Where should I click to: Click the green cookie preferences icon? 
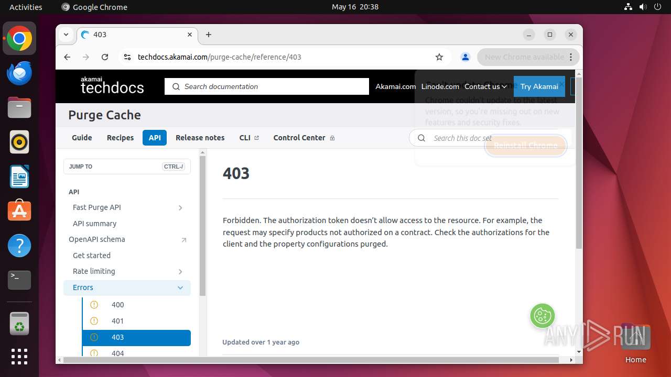(543, 316)
